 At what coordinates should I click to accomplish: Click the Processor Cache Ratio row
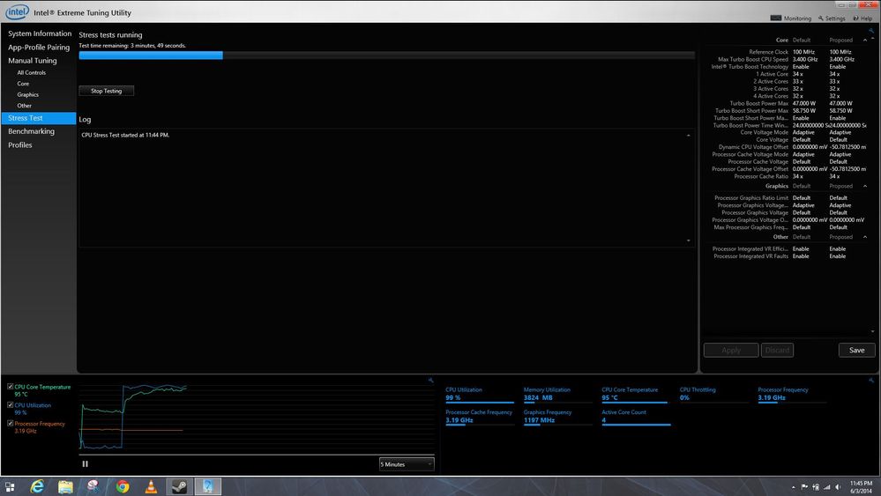pyautogui.click(x=787, y=176)
